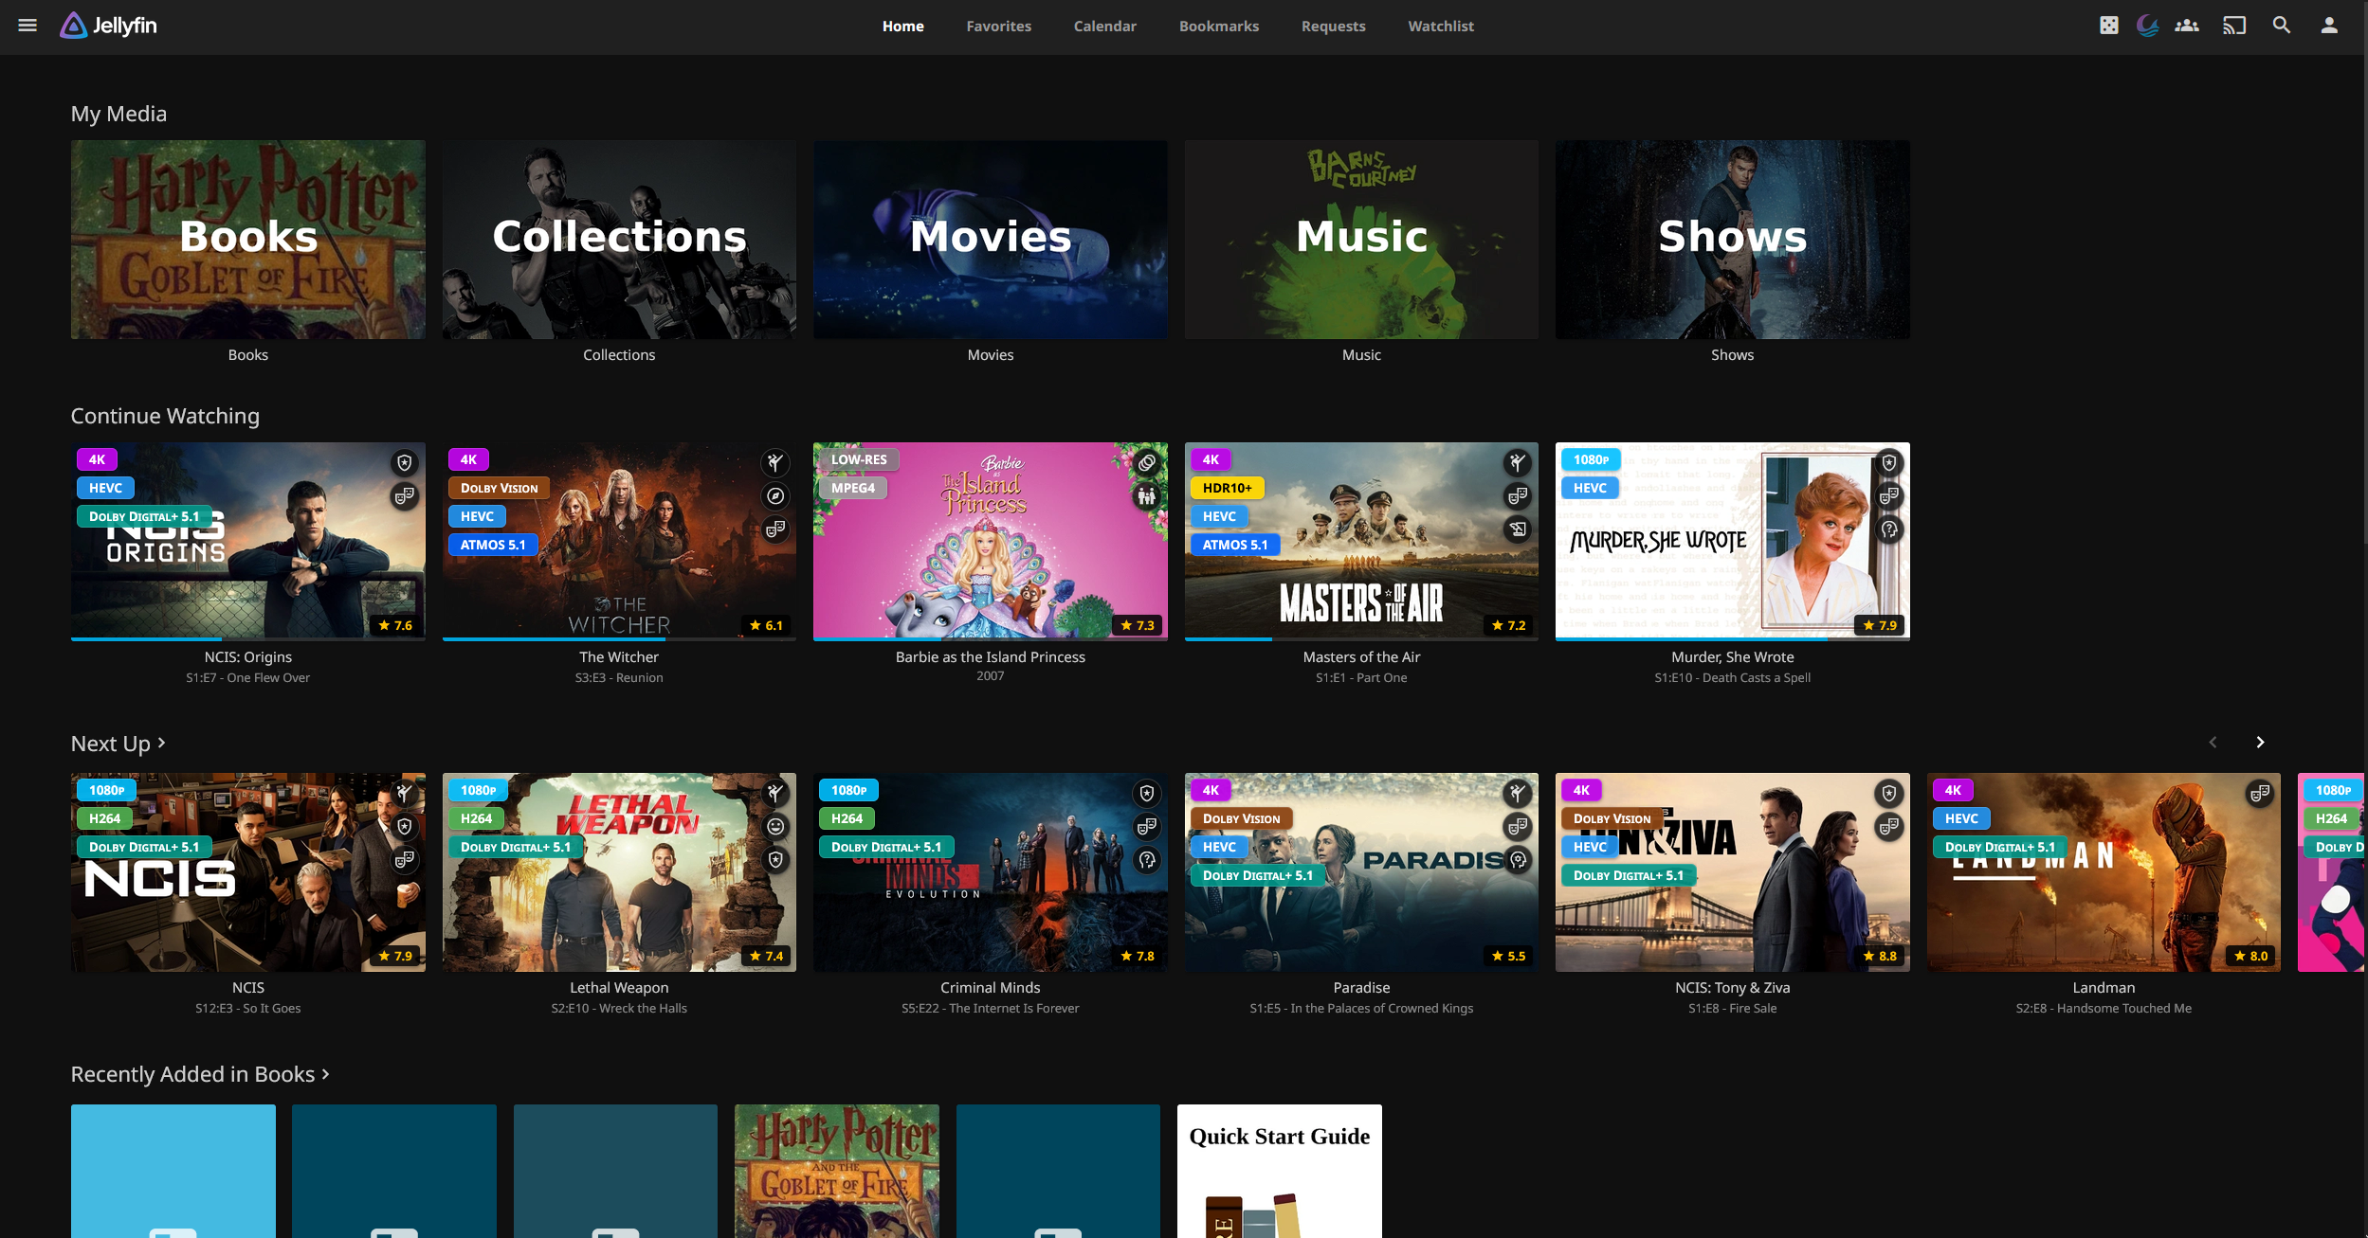Expand the Next Up section heading
This screenshot has width=2368, height=1238.
(118, 744)
